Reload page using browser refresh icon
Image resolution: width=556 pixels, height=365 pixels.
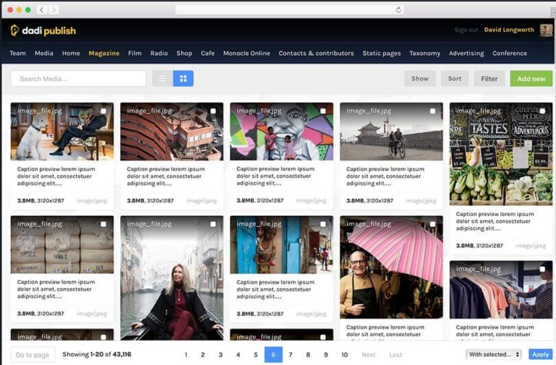(398, 10)
